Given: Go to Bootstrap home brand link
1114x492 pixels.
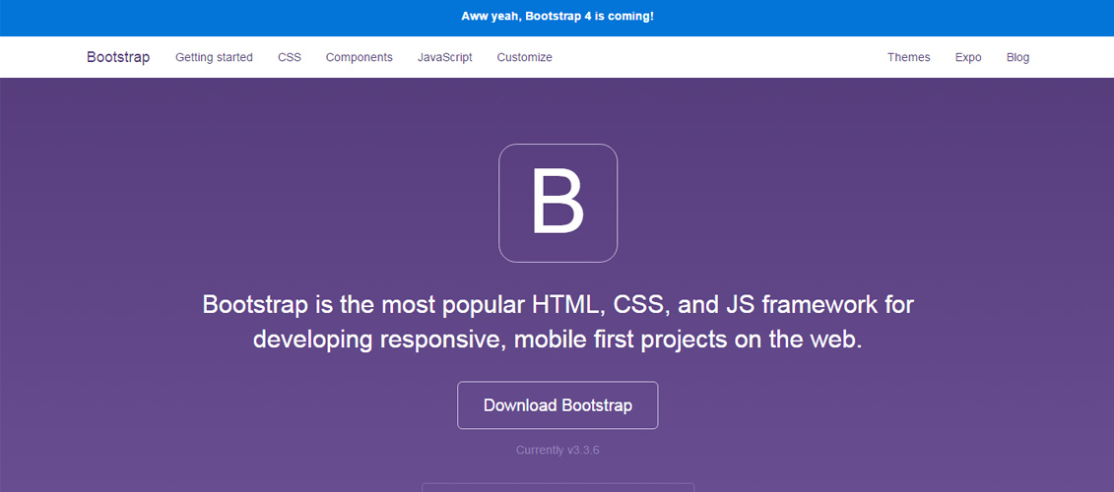Looking at the screenshot, I should pyautogui.click(x=118, y=57).
